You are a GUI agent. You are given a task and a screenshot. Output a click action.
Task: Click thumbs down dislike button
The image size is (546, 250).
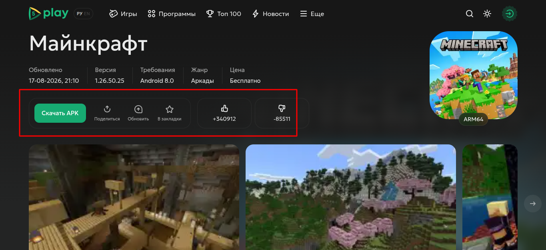pos(282,113)
